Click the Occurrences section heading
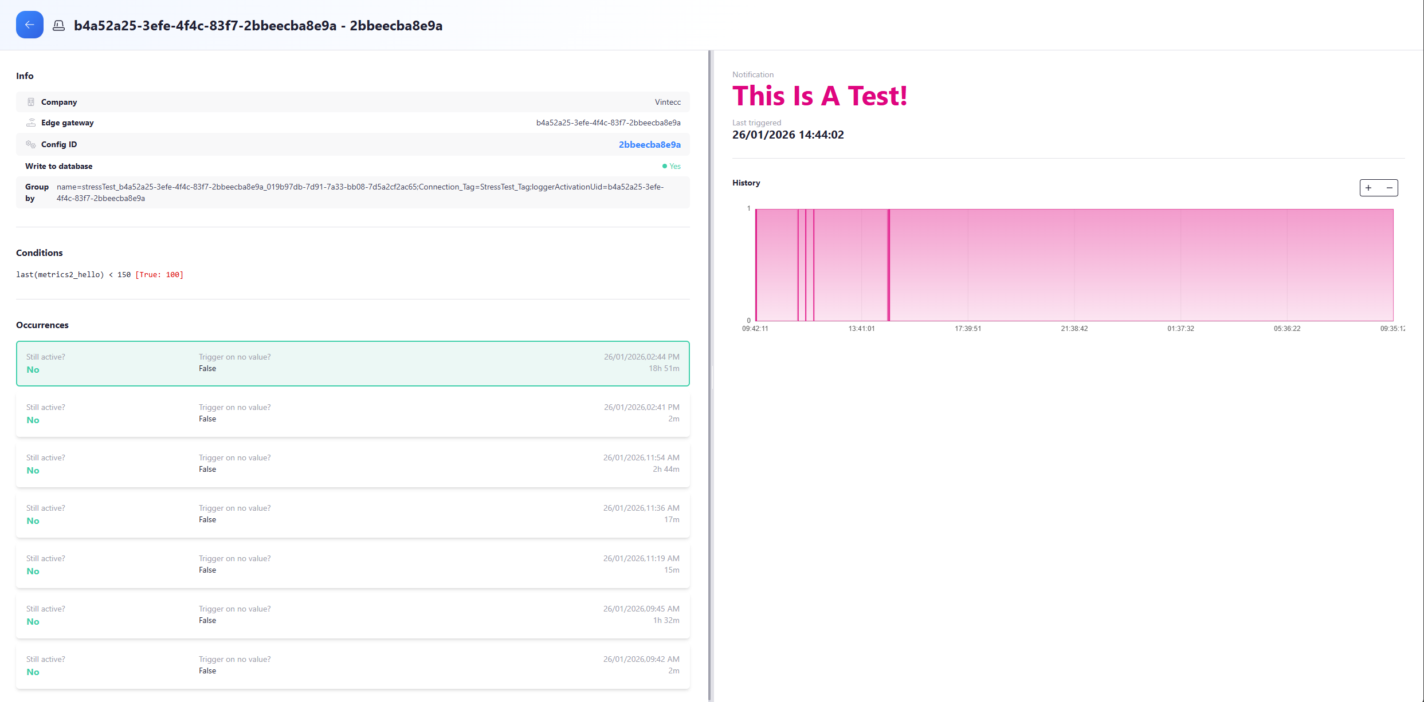This screenshot has height=702, width=1424. point(42,325)
